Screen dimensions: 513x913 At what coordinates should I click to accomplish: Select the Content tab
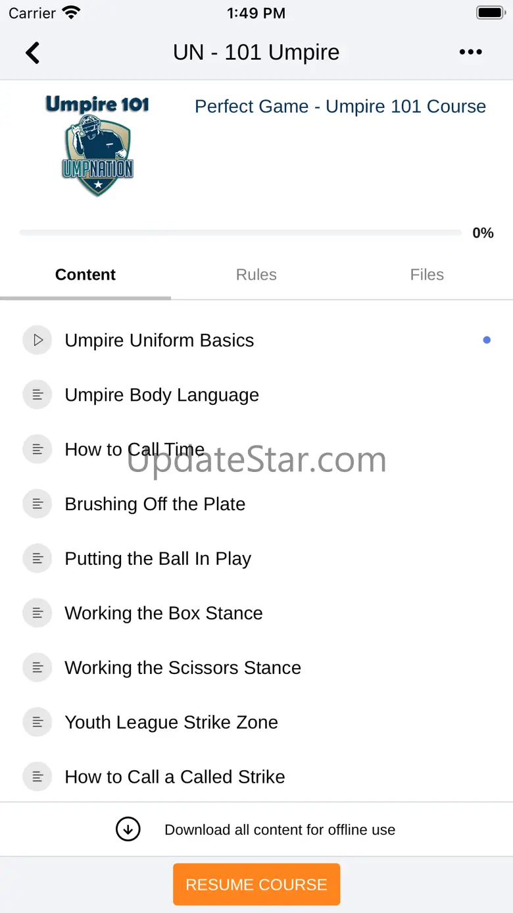click(85, 274)
